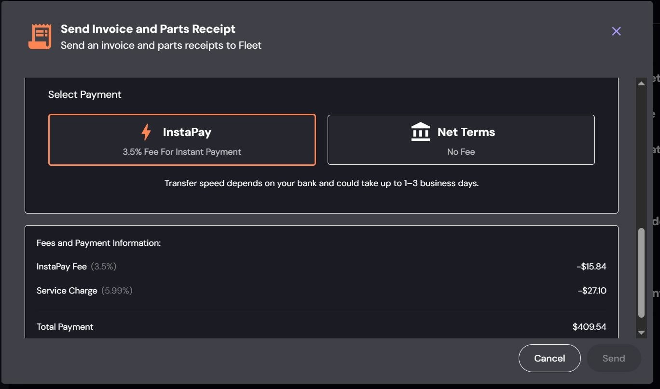Click the Net Terms bank icon
Screen dimensions: 660x389
coord(420,132)
